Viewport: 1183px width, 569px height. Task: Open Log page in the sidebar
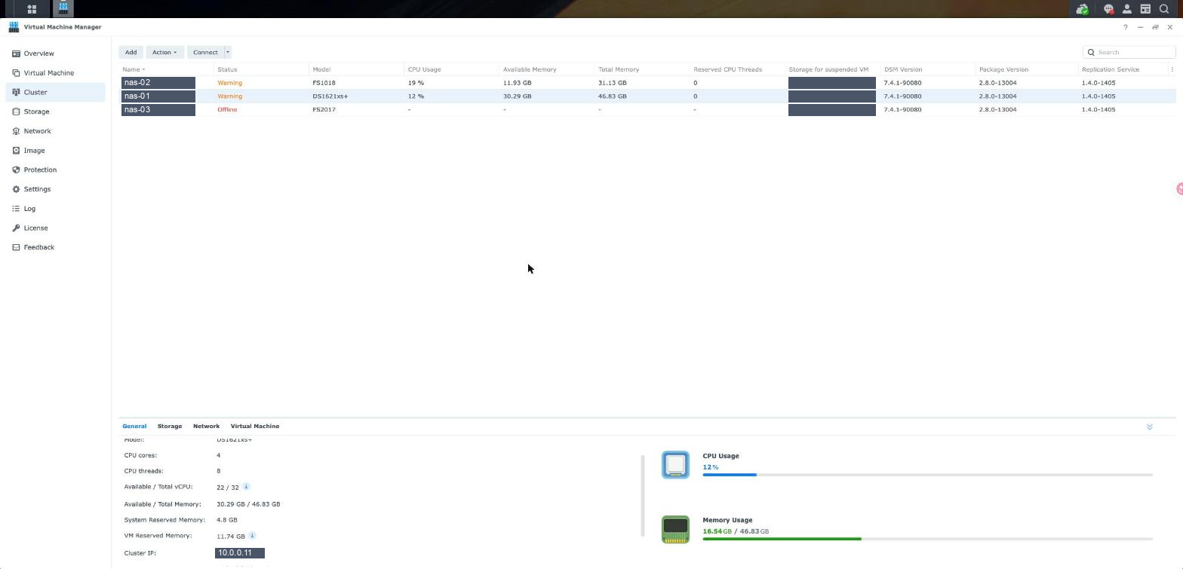coord(55,209)
